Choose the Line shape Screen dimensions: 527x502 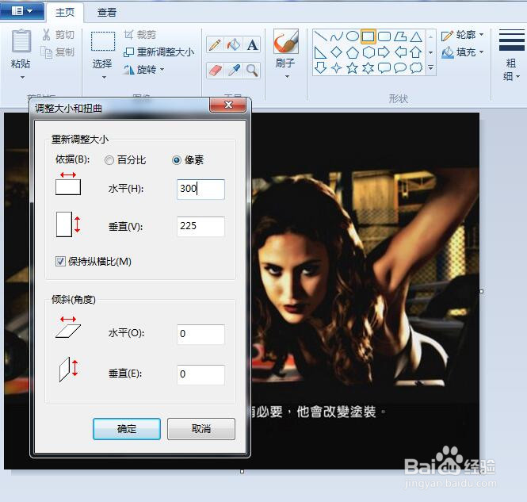point(321,36)
